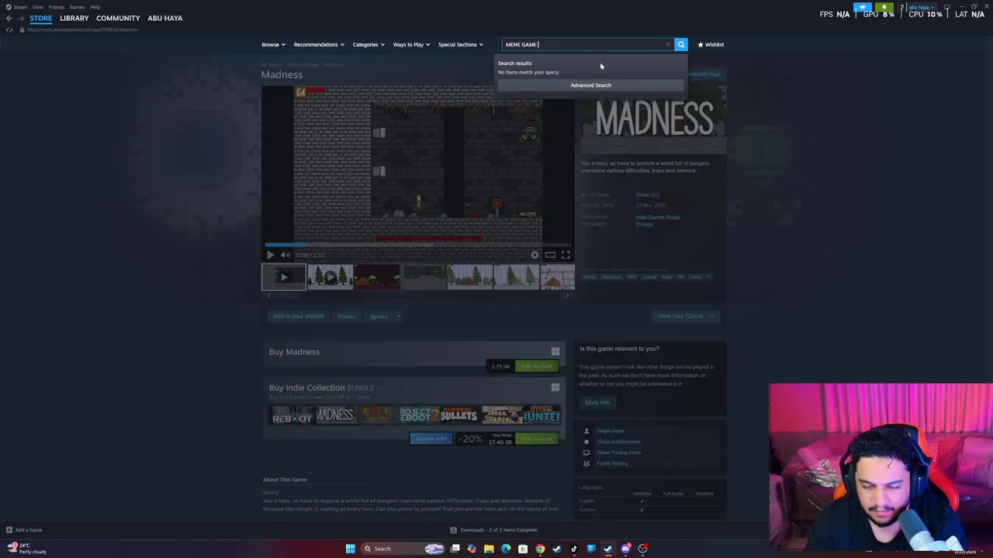Click View Your Queue
This screenshot has height=558, width=993.
(687, 316)
